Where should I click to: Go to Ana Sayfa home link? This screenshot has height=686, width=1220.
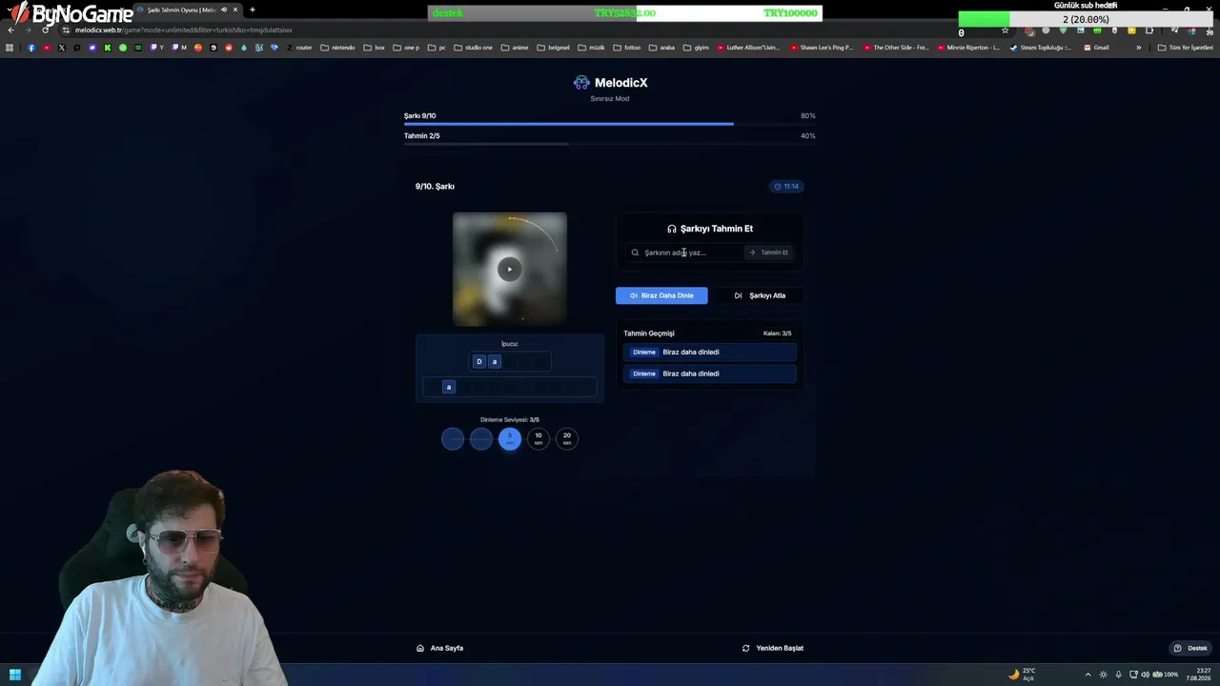point(440,648)
